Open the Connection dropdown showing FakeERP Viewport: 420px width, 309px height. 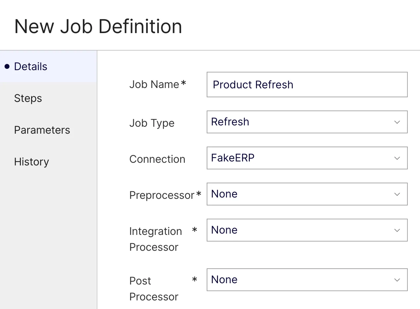click(x=307, y=158)
